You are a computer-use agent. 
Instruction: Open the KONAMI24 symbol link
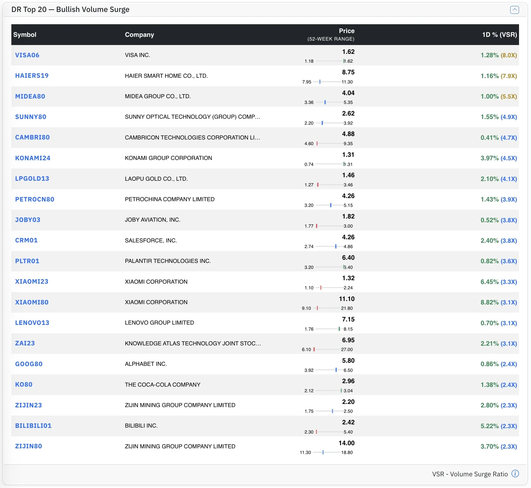33,158
